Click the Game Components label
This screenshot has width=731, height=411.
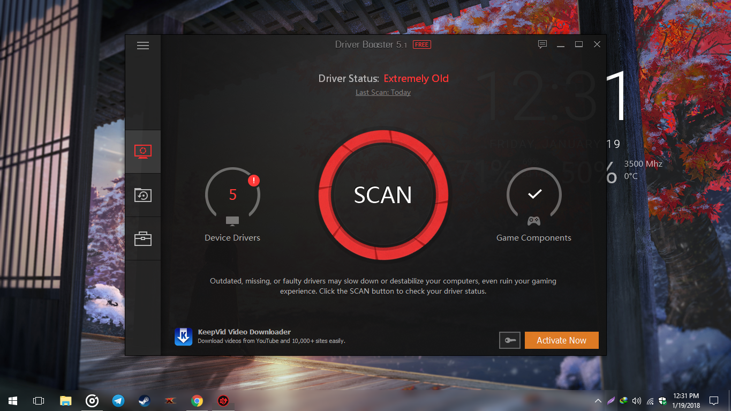tap(534, 238)
